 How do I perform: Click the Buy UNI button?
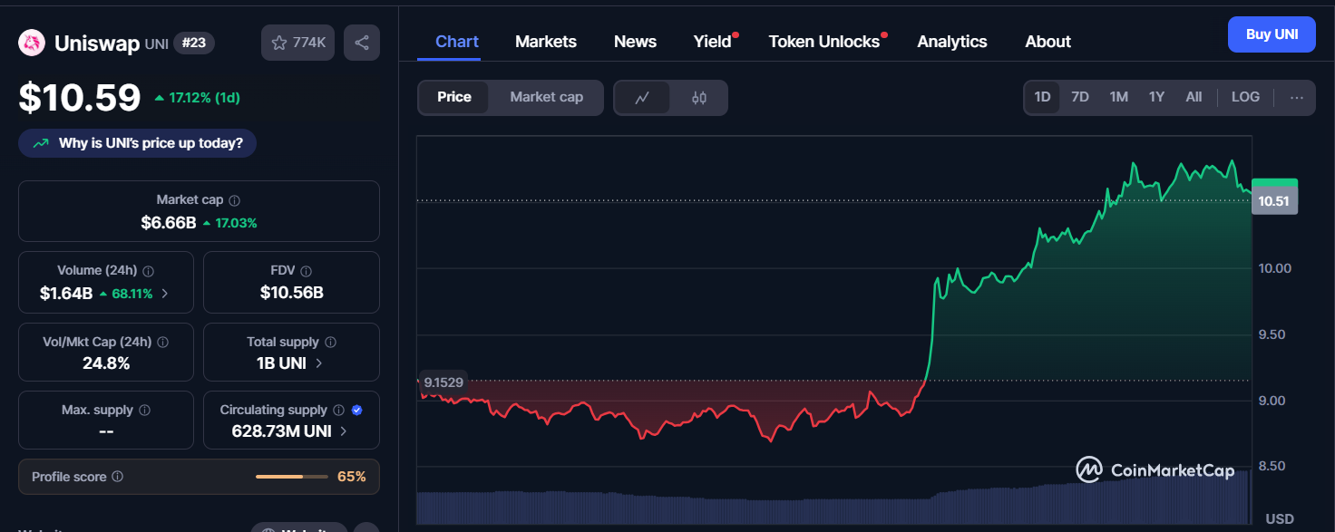[1272, 34]
